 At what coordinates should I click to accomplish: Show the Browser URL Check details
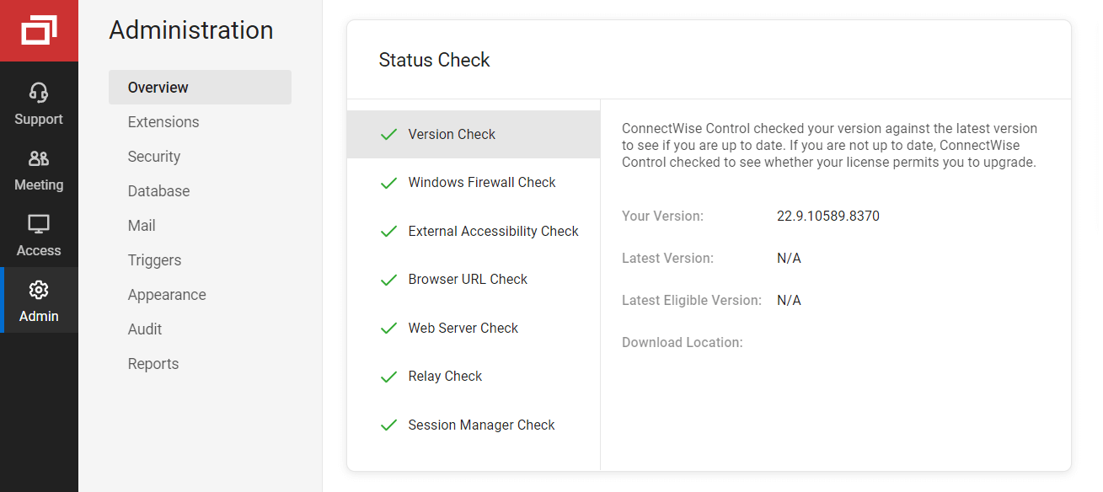(468, 279)
